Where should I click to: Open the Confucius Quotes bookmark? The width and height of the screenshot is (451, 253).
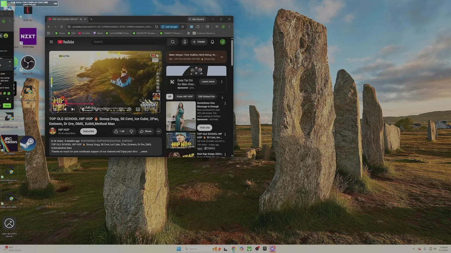204,33
